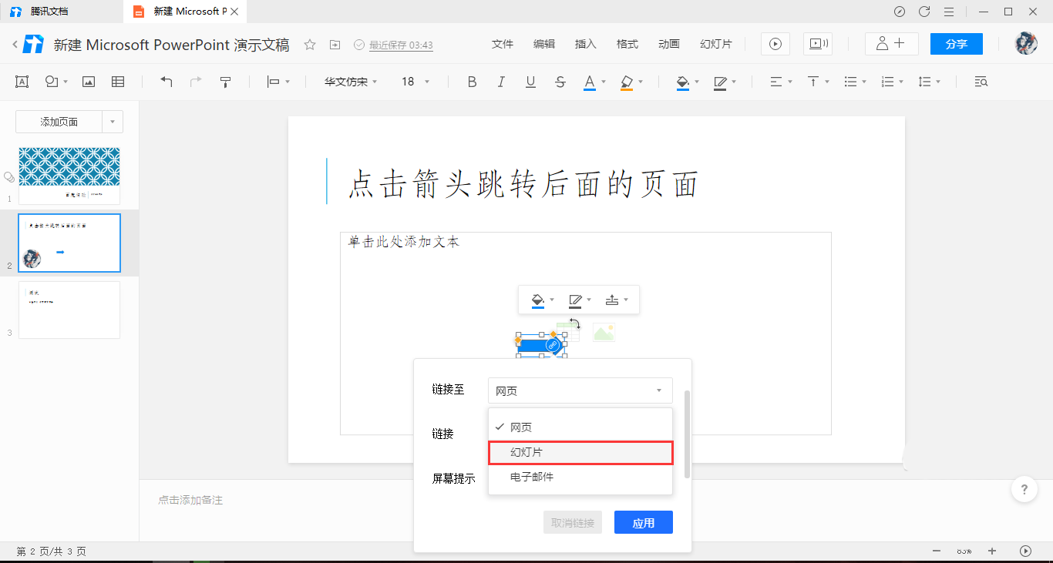Toggle italic formatting

tap(501, 81)
